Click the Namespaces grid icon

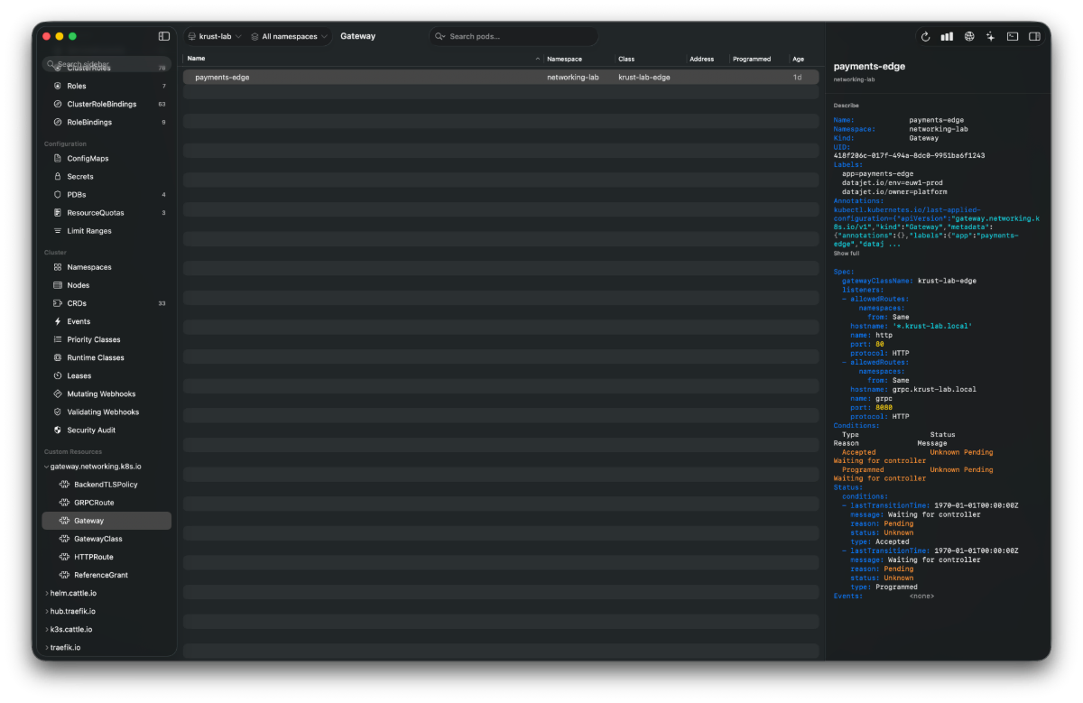tap(58, 267)
